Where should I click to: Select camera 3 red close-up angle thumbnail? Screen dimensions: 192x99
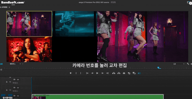click(x=29, y=49)
